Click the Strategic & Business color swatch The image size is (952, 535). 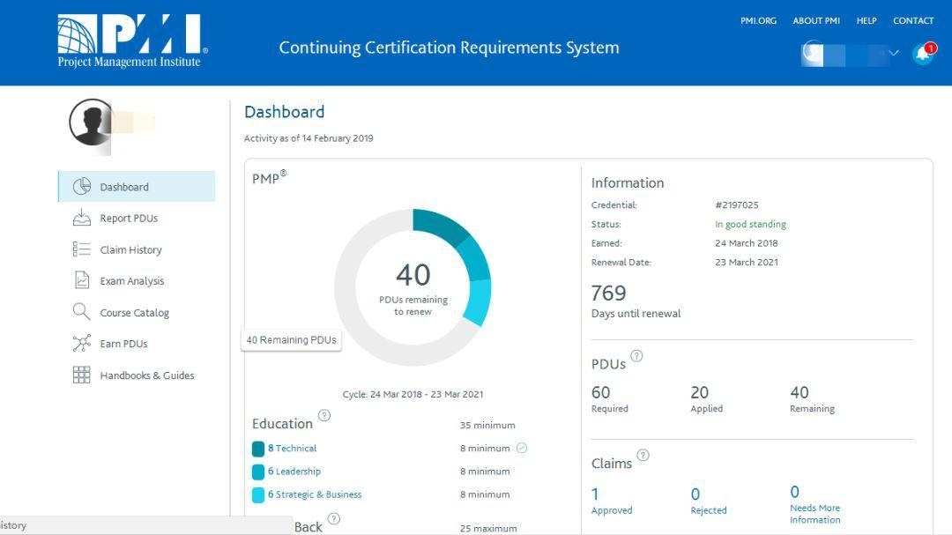point(258,494)
